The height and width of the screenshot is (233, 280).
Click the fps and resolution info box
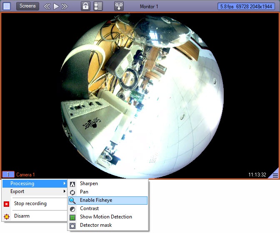(247, 6)
